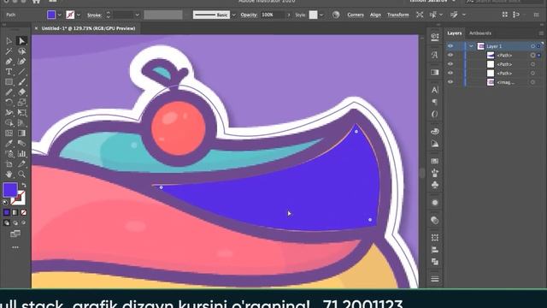Open the variable width profile box
The height and width of the screenshot is (308, 547).
click(x=163, y=15)
